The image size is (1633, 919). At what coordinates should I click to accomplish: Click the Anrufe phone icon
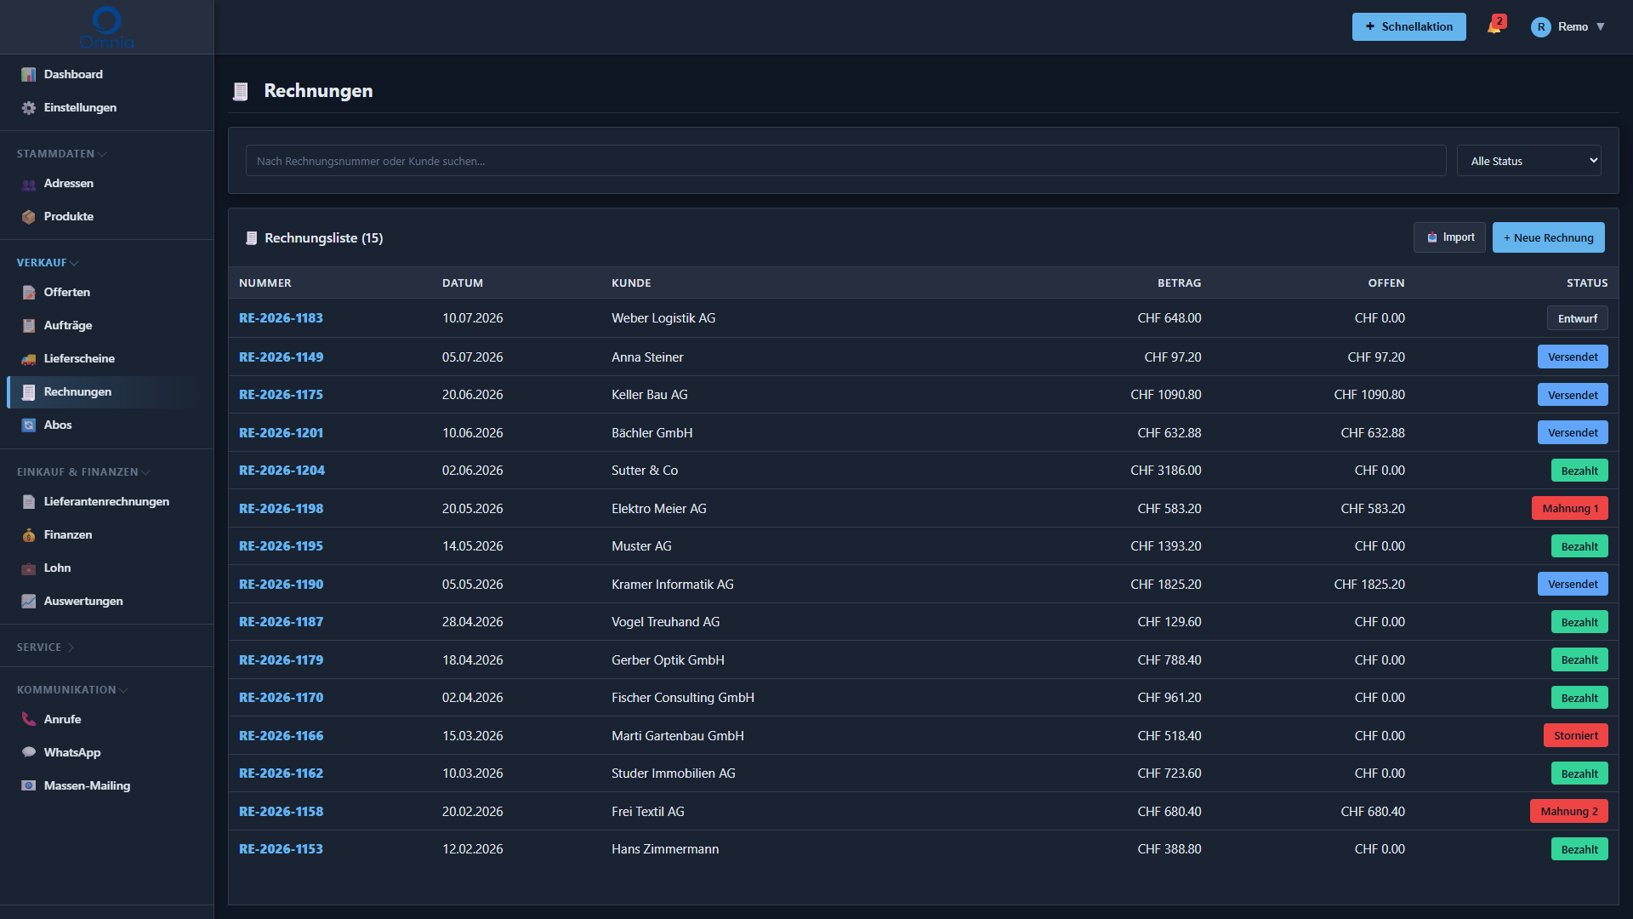point(29,720)
